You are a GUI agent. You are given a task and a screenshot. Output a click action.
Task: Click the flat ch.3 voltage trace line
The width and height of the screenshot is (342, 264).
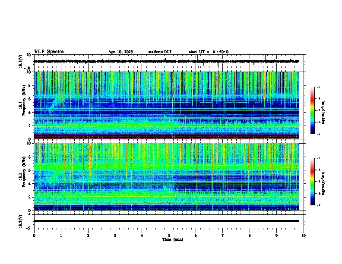pyautogui.click(x=166, y=221)
